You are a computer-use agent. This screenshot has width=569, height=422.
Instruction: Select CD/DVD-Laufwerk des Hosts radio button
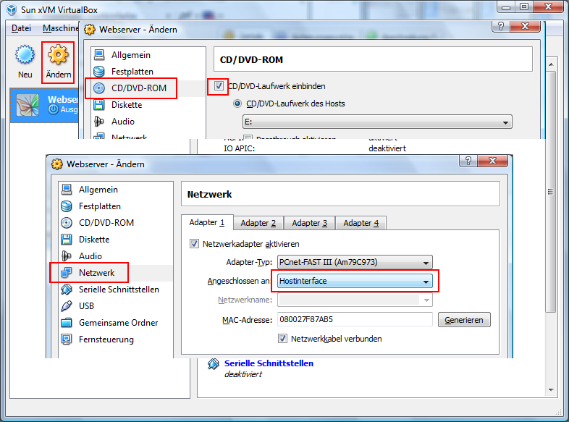237,104
